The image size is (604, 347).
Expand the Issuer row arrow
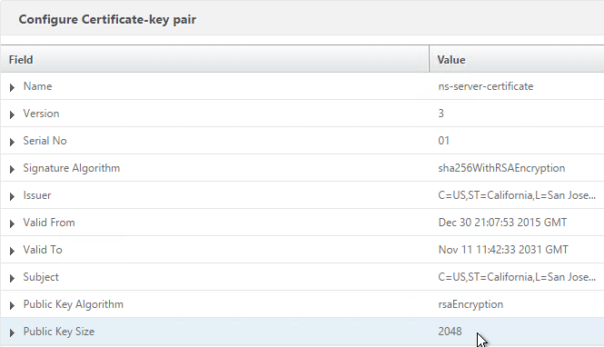tap(12, 196)
